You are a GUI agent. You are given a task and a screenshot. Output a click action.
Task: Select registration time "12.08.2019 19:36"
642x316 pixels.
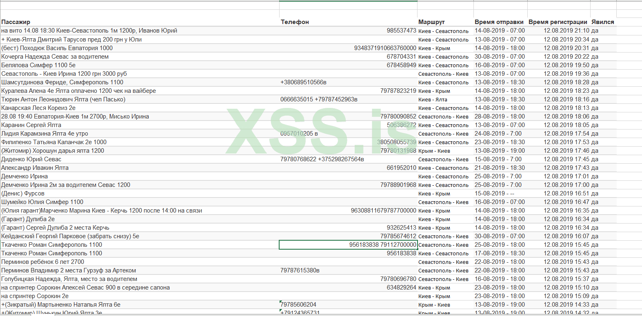[566, 74]
